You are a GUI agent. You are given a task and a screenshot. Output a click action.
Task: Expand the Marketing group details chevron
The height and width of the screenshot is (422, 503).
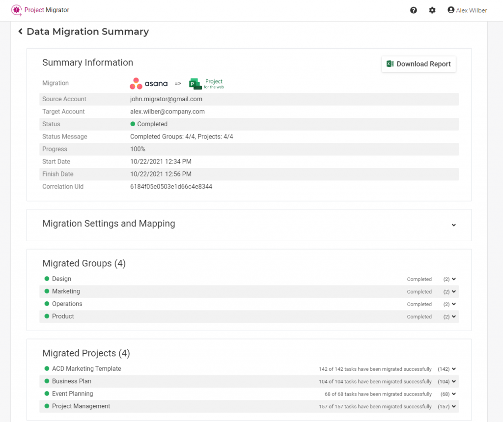(x=454, y=292)
